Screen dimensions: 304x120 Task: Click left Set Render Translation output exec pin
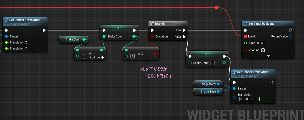[x=44, y=30]
